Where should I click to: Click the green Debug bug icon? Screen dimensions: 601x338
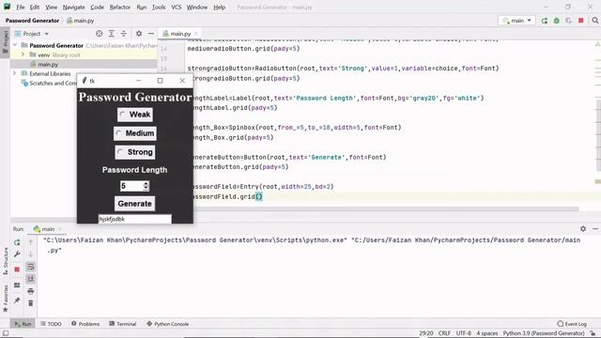557,21
